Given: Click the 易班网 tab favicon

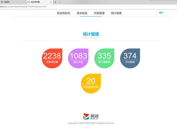Looking at the screenshot, I should 2,2.
